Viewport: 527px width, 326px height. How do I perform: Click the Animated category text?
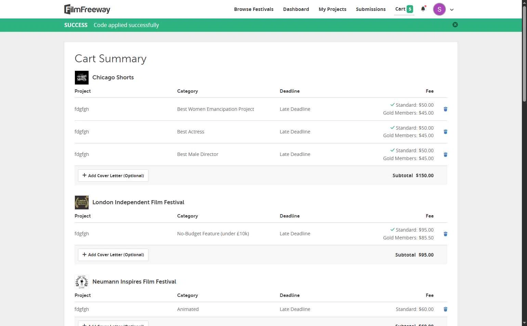click(188, 309)
